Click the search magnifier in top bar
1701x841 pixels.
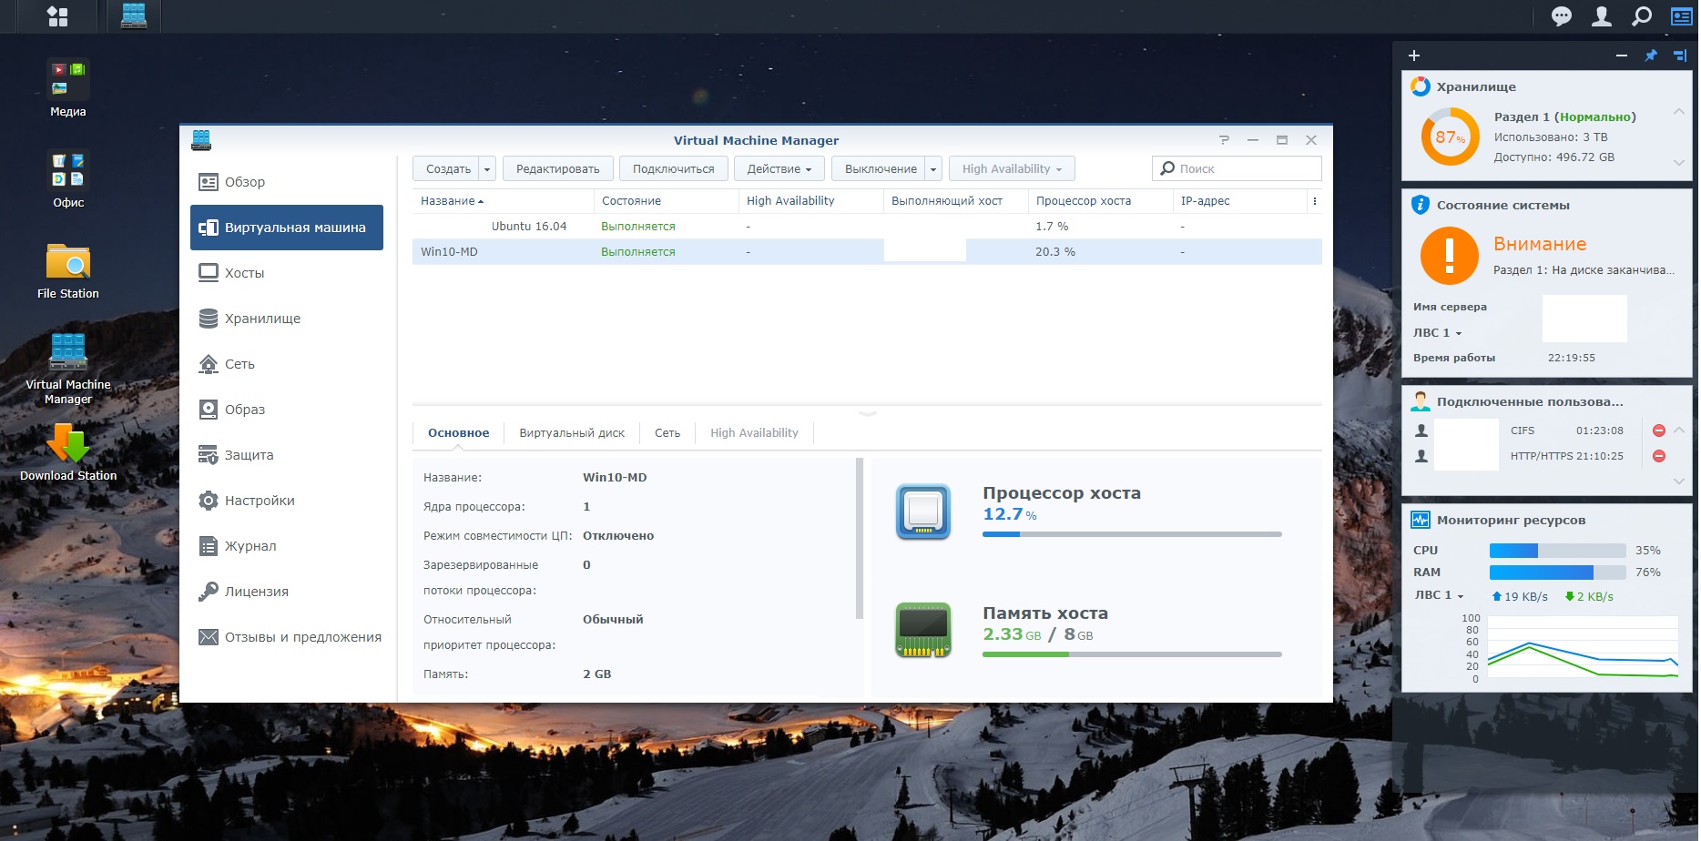point(1641,16)
